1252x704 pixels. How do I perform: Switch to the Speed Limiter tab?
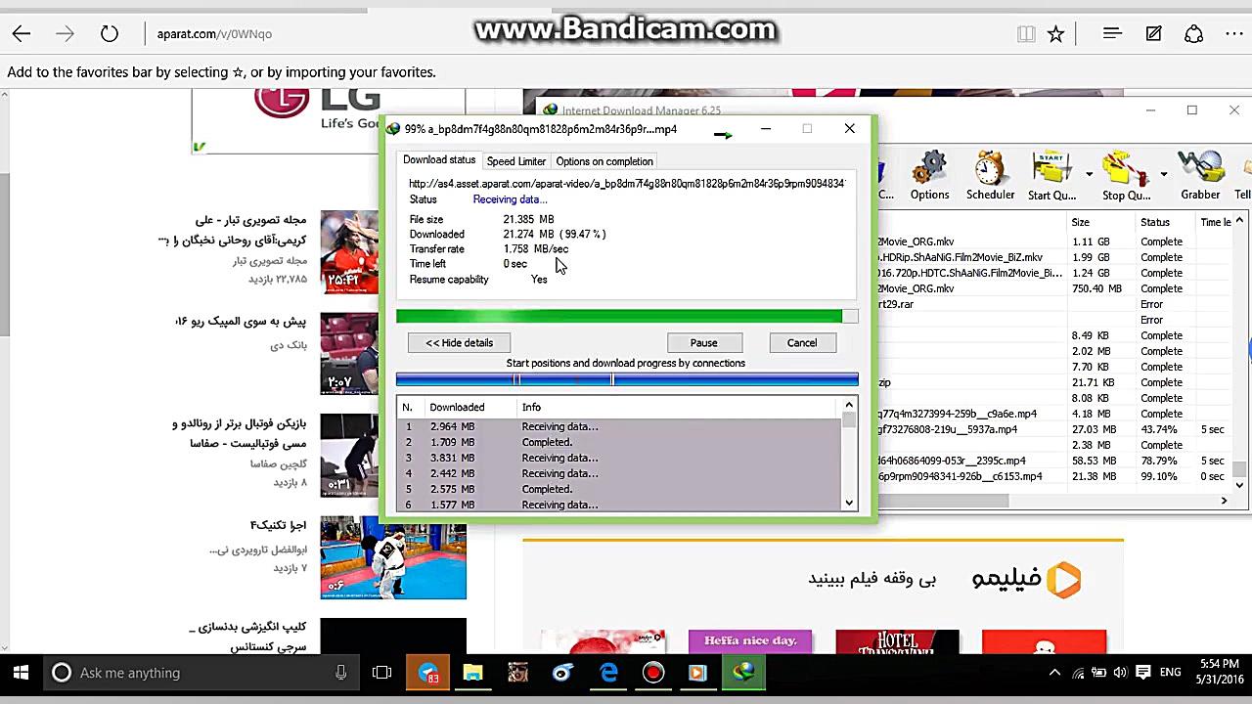click(x=515, y=160)
